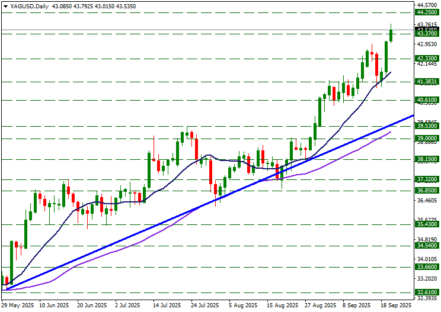
Task: Click the dropdown triangle beside XAGUSD title
Action: pyautogui.click(x=5, y=6)
